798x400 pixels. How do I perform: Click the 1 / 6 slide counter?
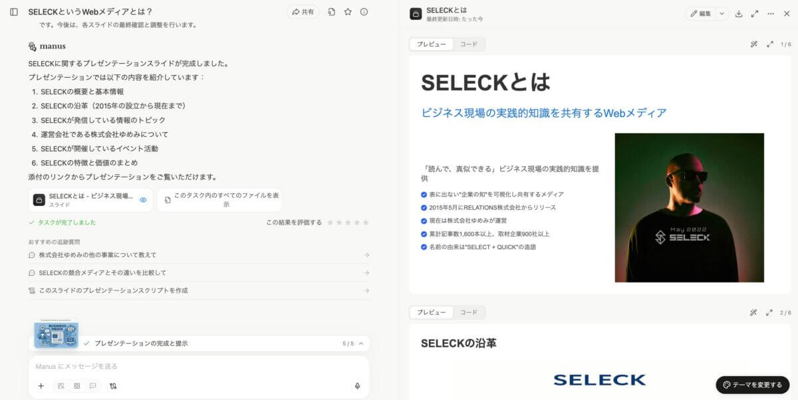785,45
